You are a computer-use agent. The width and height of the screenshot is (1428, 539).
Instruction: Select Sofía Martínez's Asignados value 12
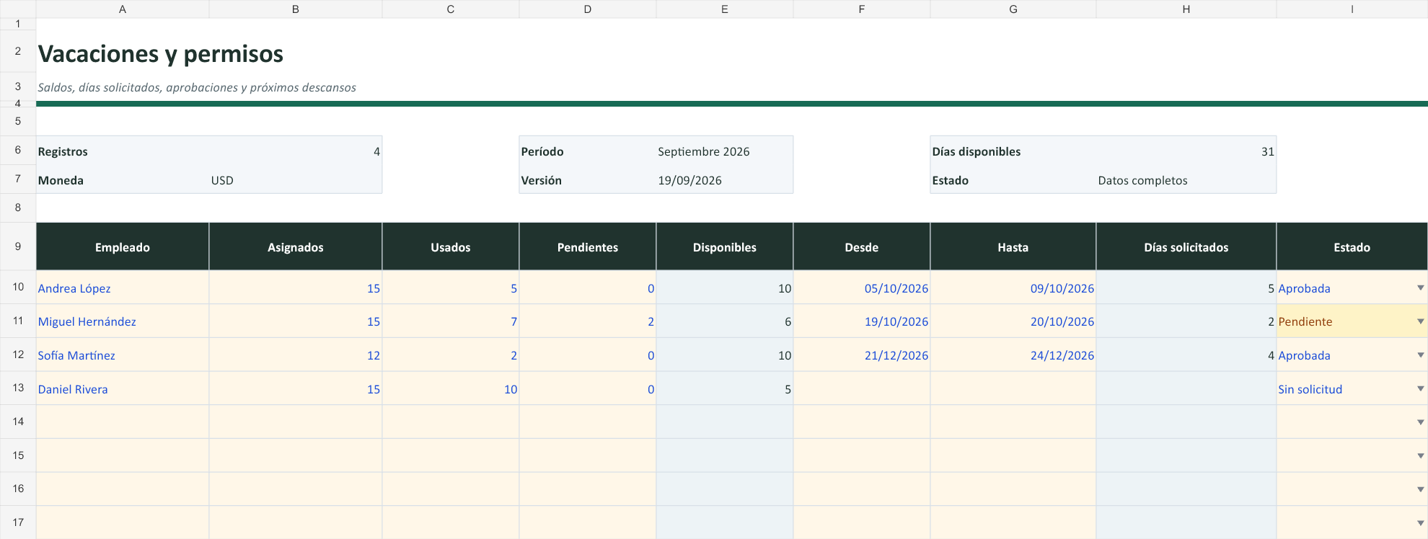[296, 355]
